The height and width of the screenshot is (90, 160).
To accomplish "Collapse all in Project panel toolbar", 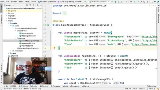I will click(33, 5).
